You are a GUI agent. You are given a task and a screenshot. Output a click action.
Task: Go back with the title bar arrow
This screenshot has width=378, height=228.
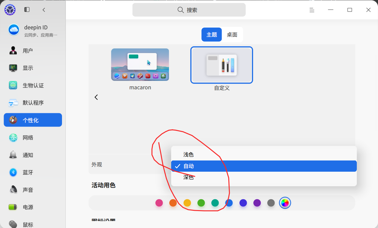click(44, 10)
